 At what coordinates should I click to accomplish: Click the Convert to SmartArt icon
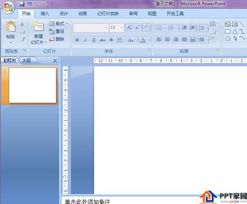(214, 39)
